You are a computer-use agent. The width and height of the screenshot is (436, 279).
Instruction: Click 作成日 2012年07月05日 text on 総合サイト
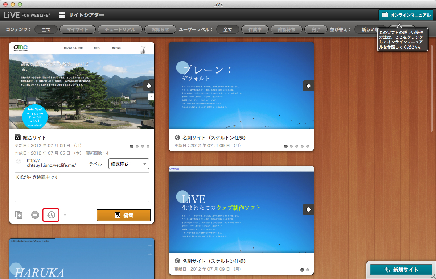coord(48,153)
